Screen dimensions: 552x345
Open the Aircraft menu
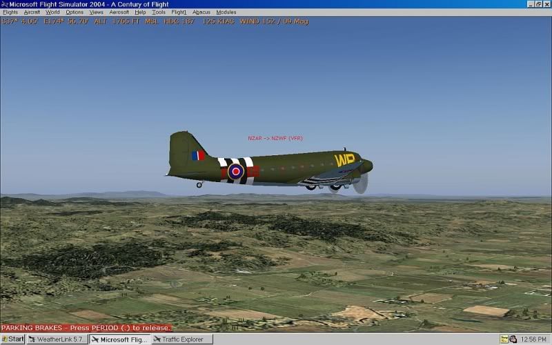point(32,12)
